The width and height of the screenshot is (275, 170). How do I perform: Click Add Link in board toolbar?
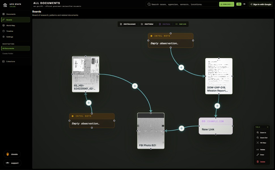(181, 24)
